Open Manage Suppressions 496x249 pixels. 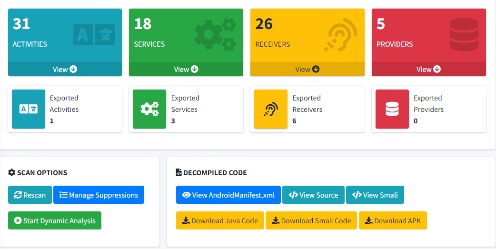point(99,195)
